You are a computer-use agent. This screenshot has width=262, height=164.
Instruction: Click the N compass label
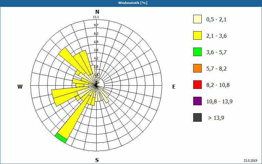97,12
